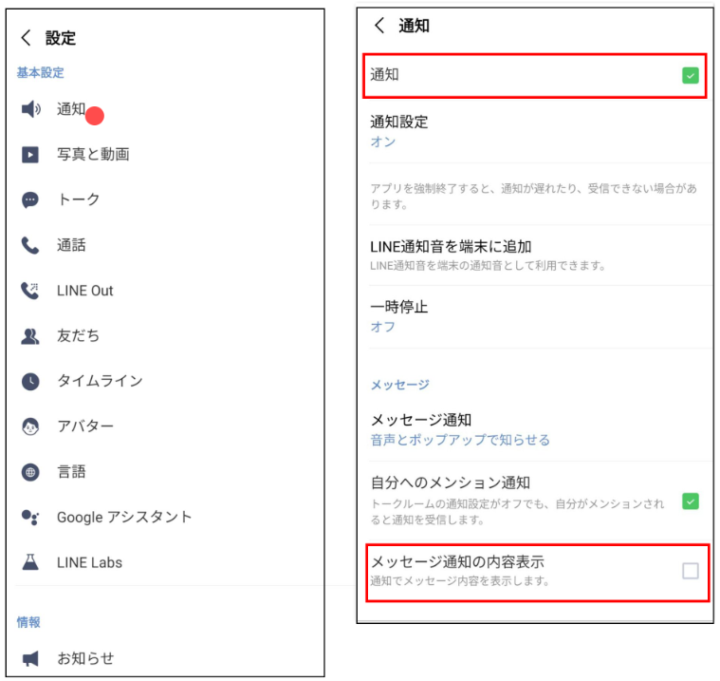The width and height of the screenshot is (720, 681).
Task: Uncheck the 通知 checkbox at the top
Action: pos(690,75)
